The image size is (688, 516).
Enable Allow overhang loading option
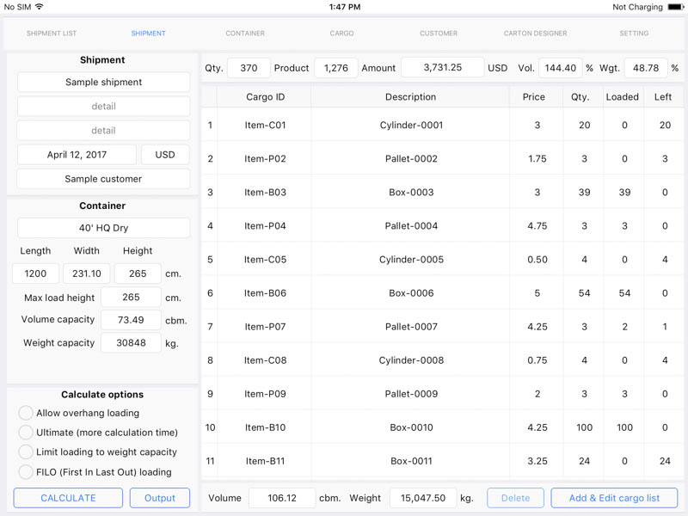click(26, 413)
